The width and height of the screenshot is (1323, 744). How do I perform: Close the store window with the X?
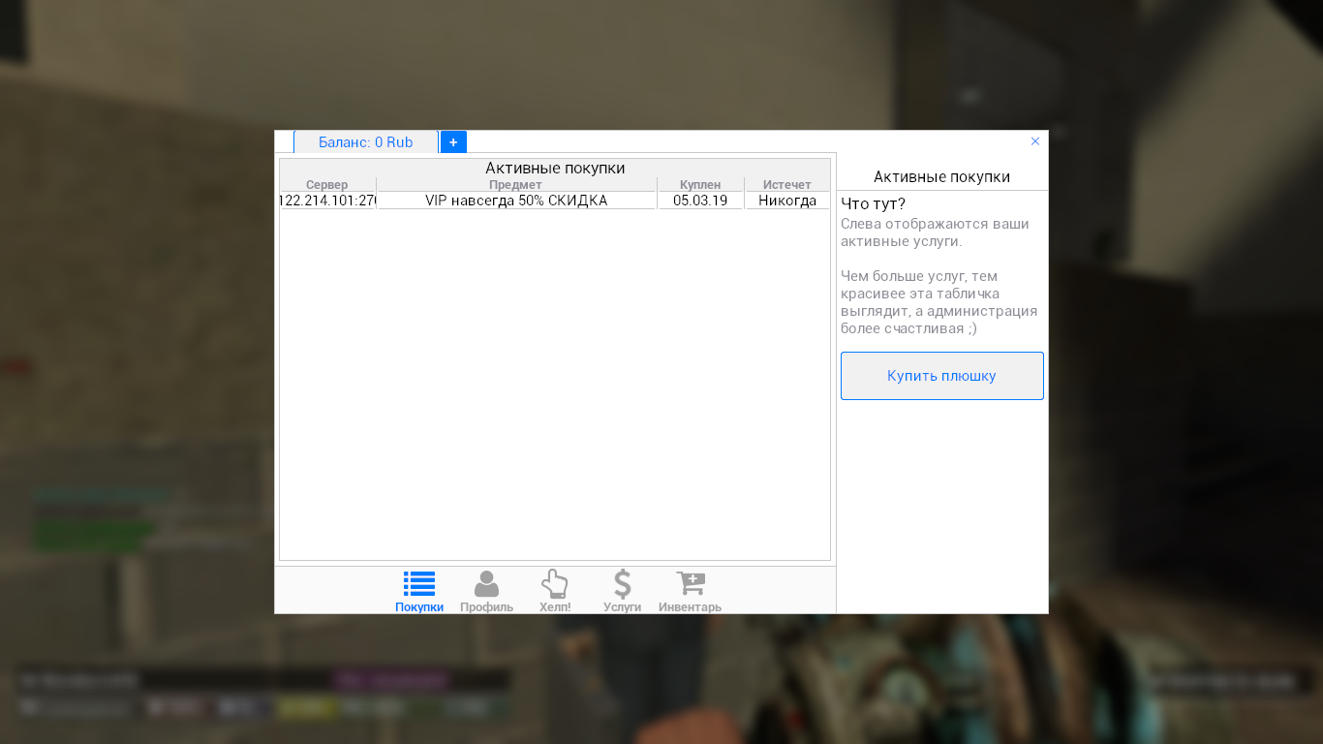click(1034, 140)
